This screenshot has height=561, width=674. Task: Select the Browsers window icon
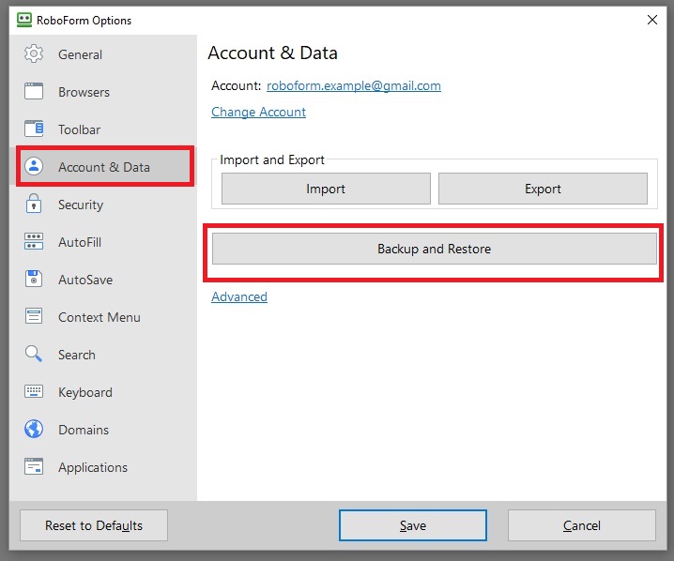(34, 92)
